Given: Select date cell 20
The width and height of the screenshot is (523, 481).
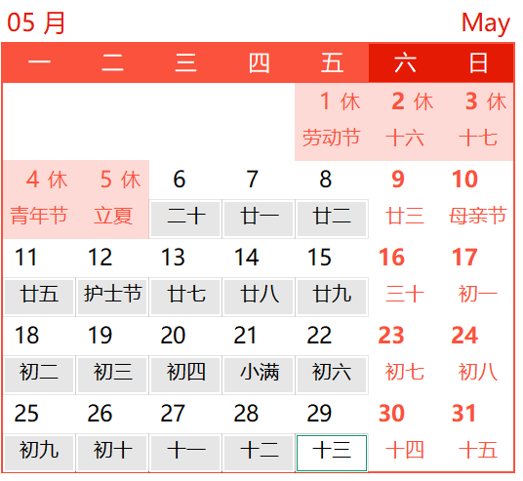Looking at the screenshot, I should click(x=185, y=336).
